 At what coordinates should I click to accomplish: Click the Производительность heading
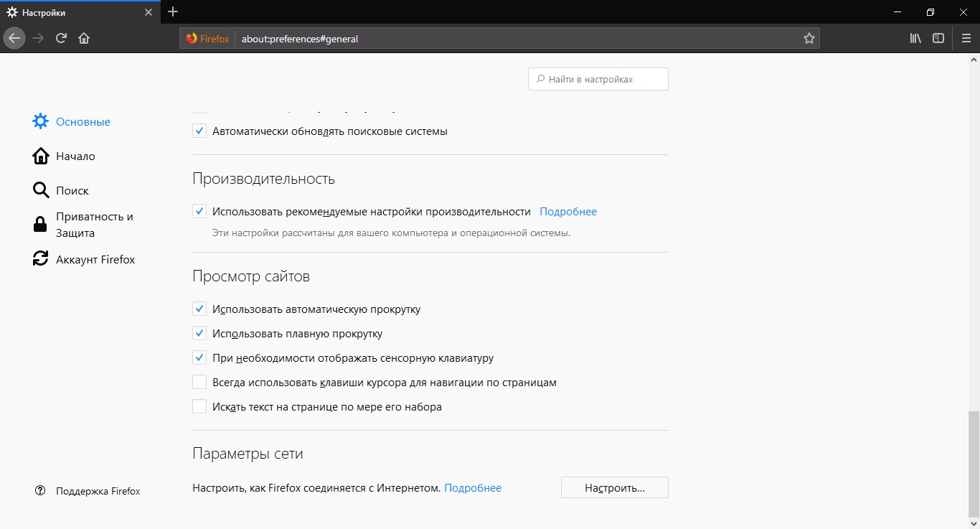[x=263, y=179]
